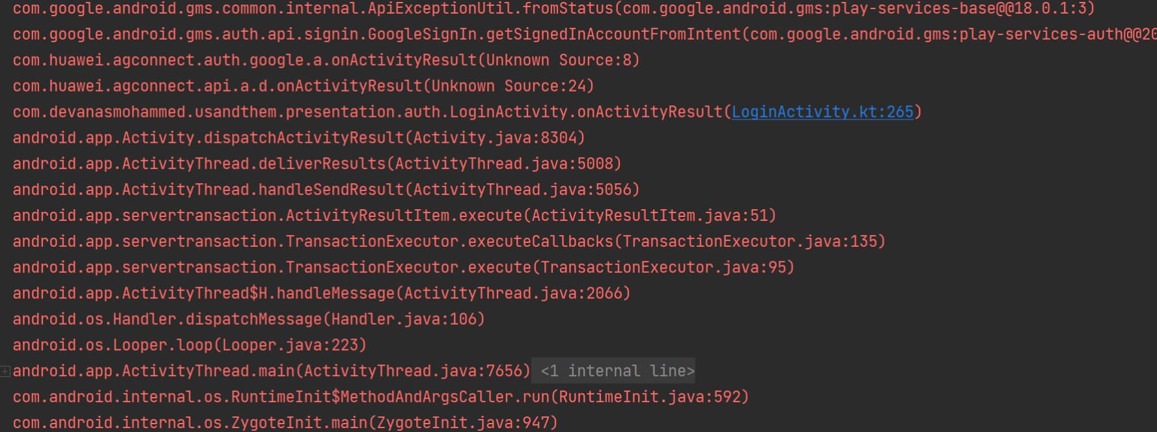Select the RuntimeInit$MethodAndArgsCaller.run line
The height and width of the screenshot is (432, 1157).
(x=380, y=397)
